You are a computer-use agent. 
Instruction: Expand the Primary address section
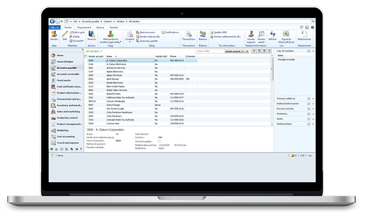coord(313,98)
